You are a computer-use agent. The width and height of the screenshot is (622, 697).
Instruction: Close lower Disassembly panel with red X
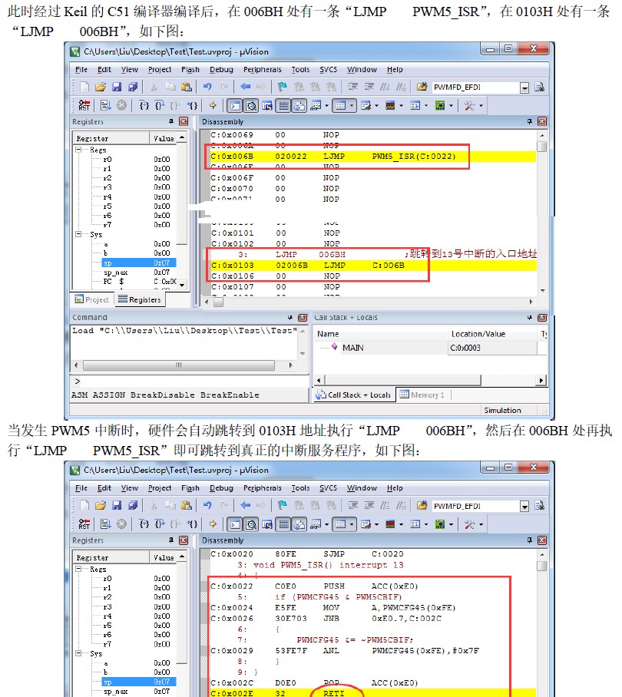pyautogui.click(x=542, y=540)
